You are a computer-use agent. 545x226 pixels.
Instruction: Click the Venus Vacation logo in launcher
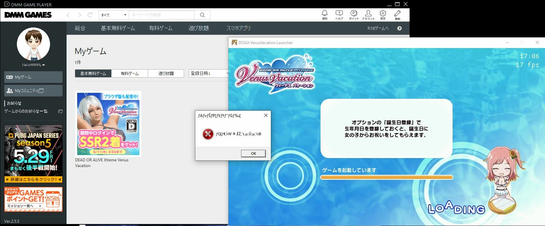click(x=275, y=74)
